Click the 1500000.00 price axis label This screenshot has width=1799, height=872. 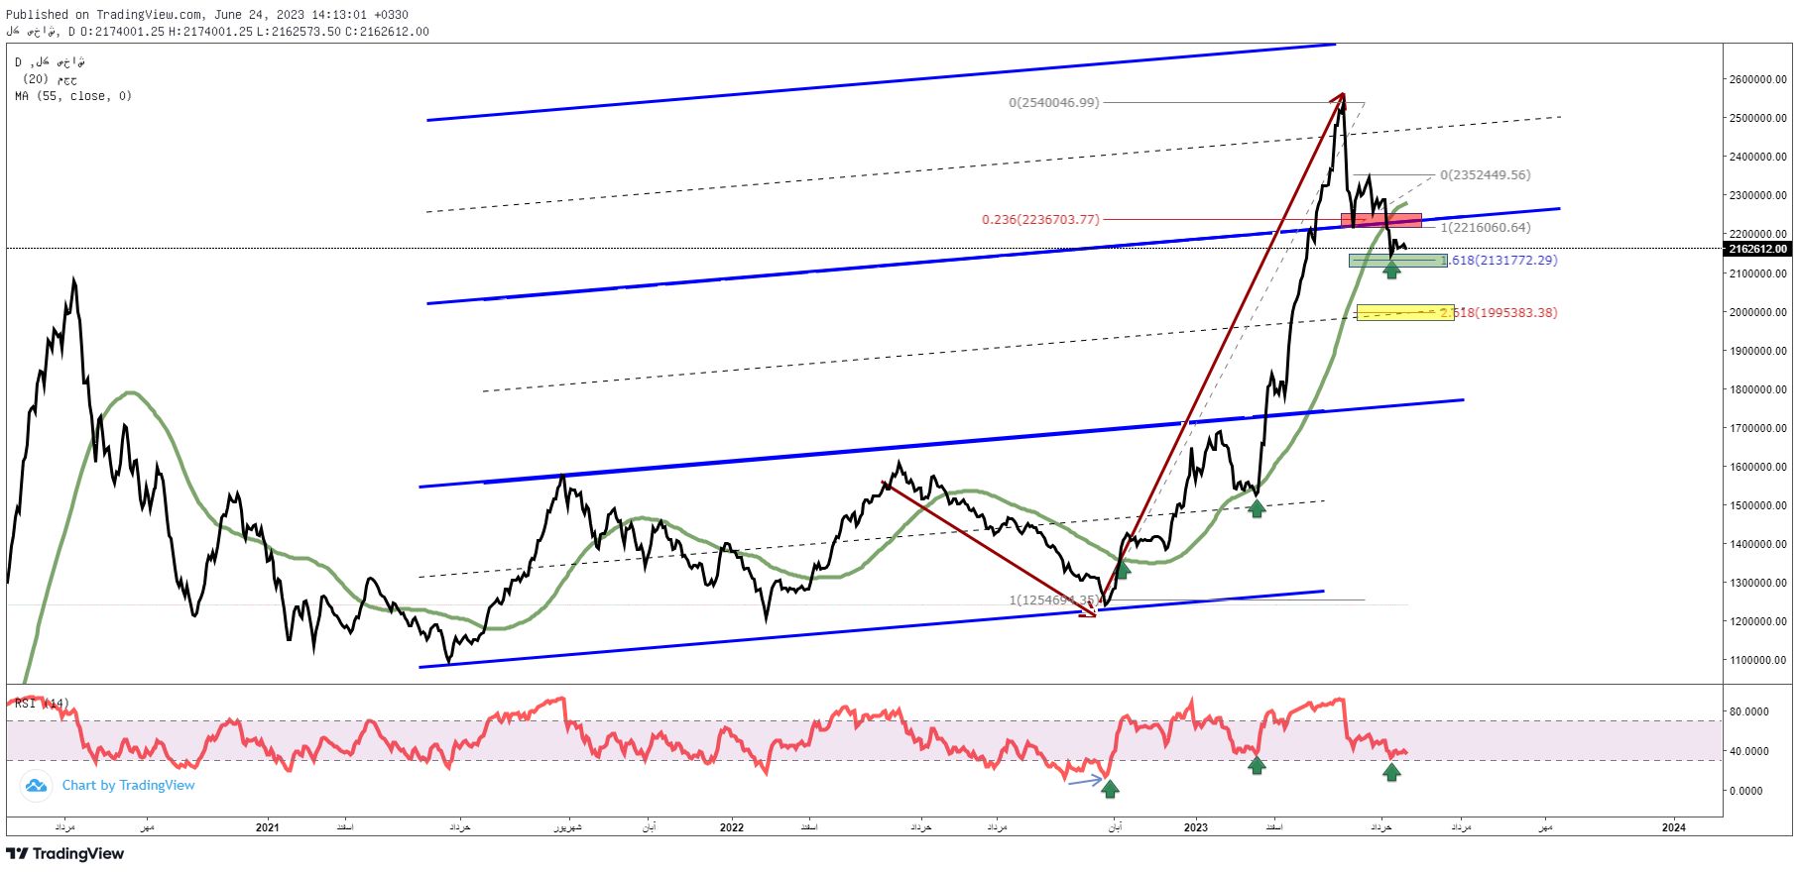pyautogui.click(x=1757, y=505)
